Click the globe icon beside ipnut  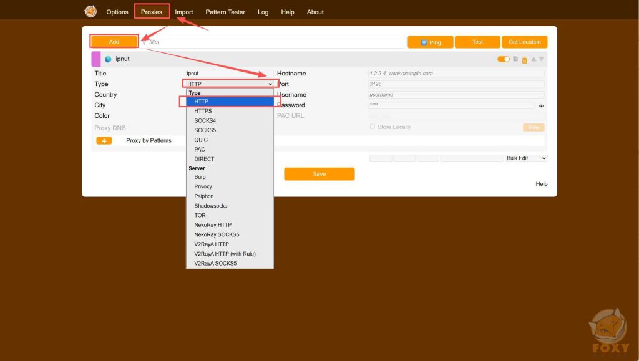pos(108,59)
